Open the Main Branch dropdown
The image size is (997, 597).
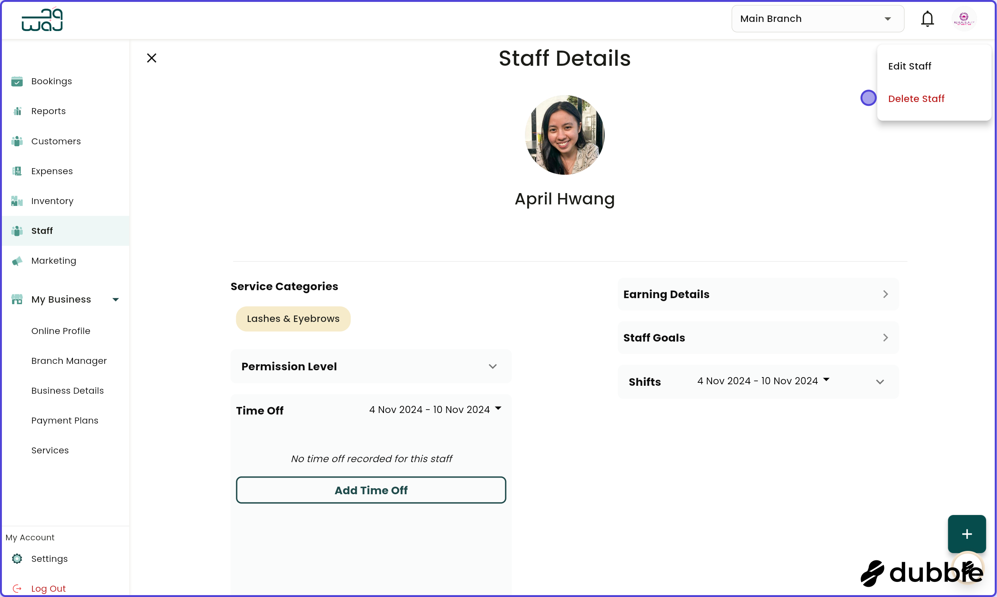(x=817, y=19)
